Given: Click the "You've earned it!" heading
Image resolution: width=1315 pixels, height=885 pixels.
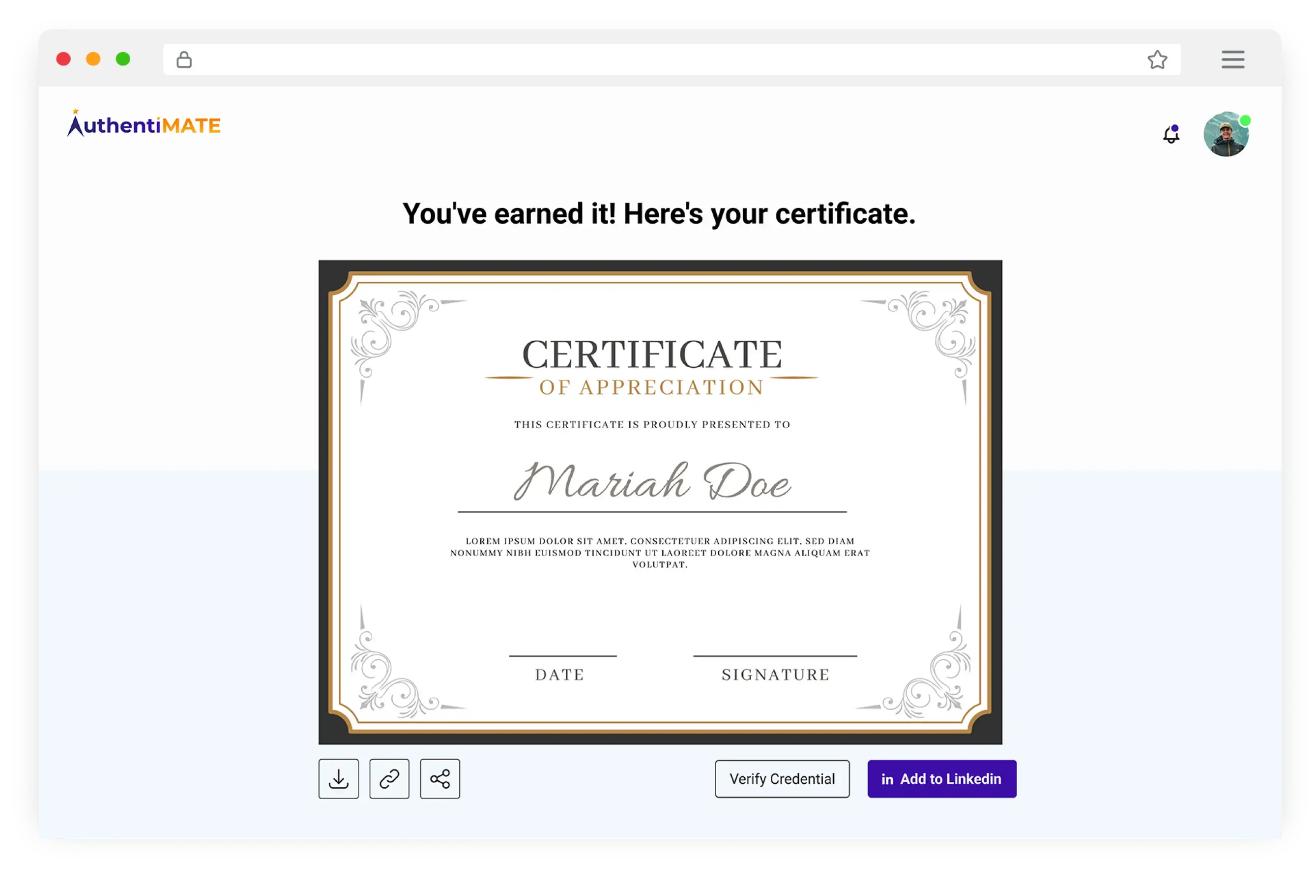Looking at the screenshot, I should point(659,214).
